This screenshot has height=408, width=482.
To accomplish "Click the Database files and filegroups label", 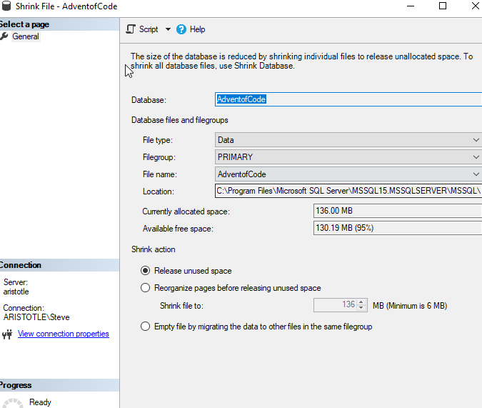I will click(x=180, y=120).
